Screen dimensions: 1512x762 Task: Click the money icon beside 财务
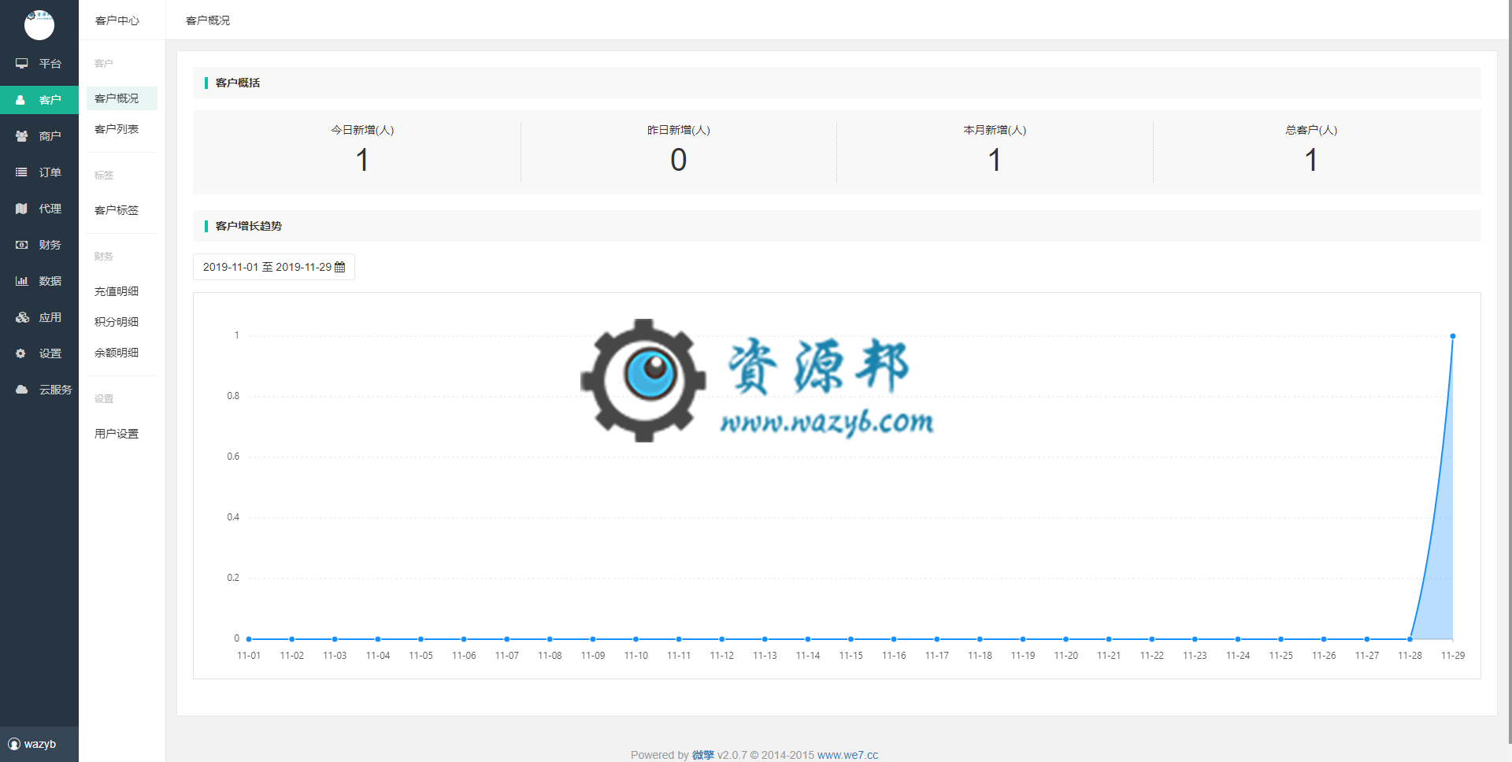(x=21, y=245)
